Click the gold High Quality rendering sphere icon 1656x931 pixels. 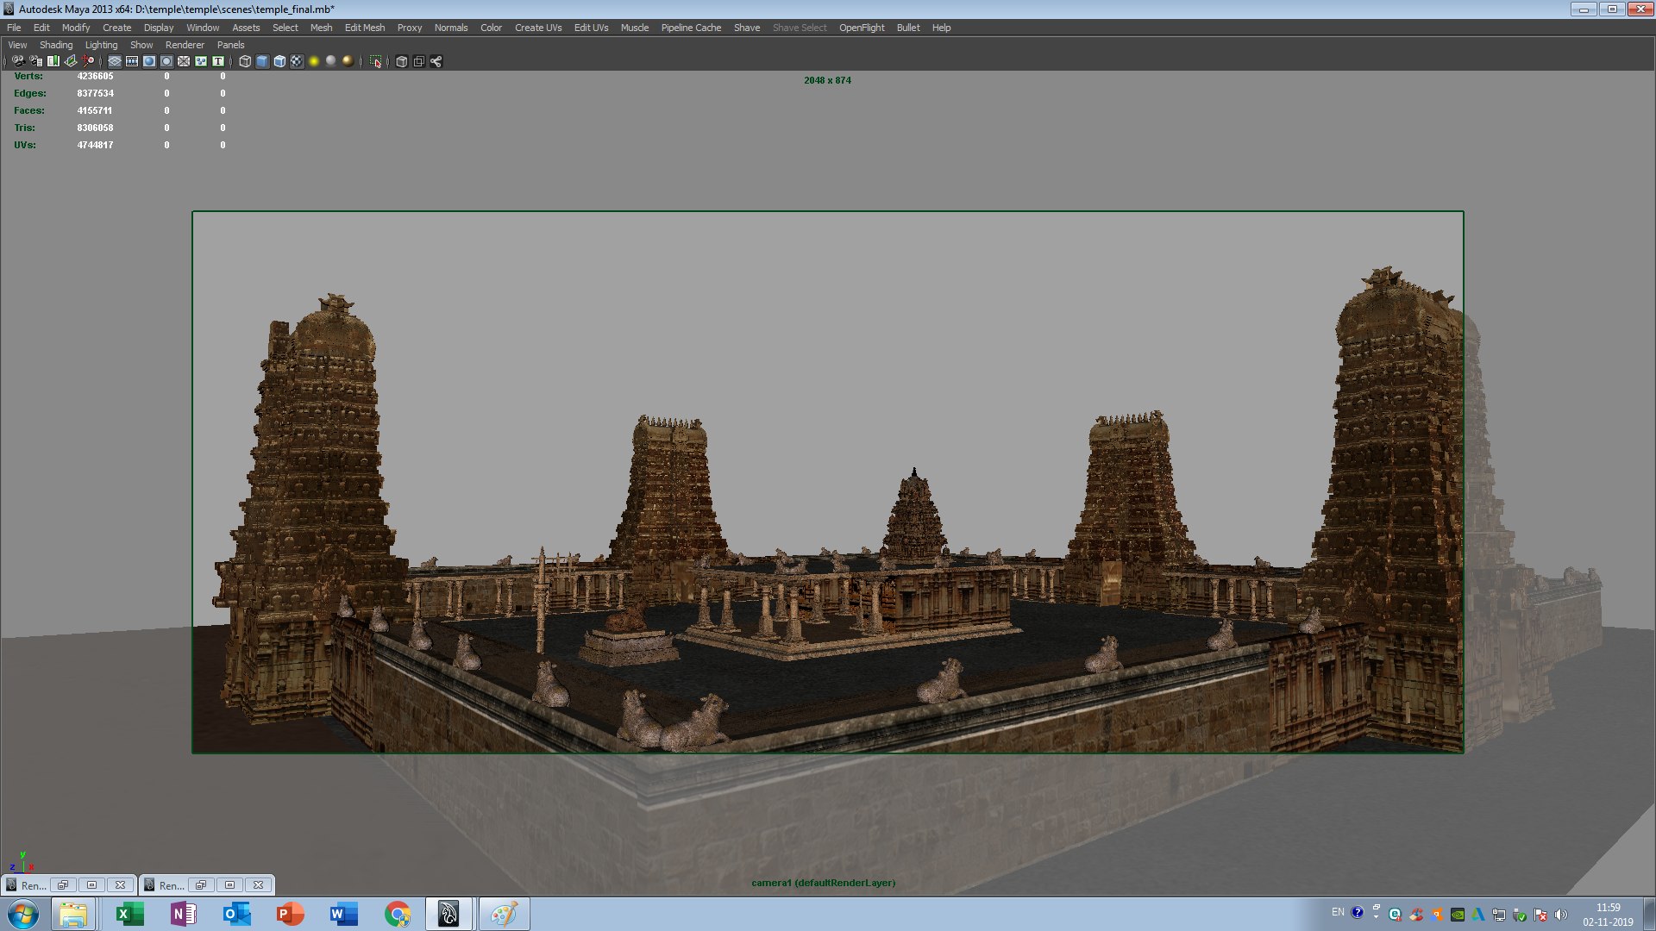(348, 61)
